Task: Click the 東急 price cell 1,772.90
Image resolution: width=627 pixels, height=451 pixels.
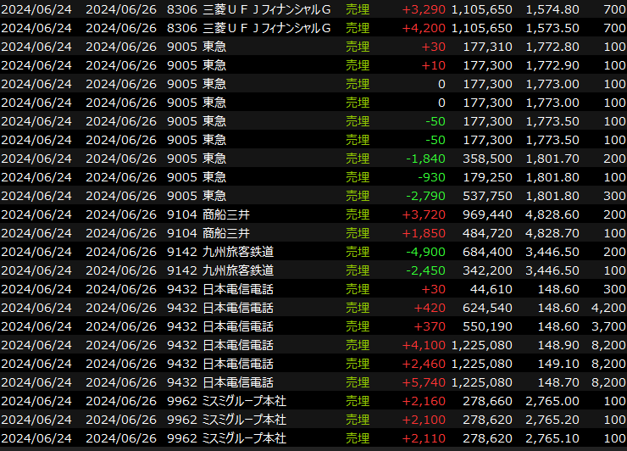Action: click(552, 65)
